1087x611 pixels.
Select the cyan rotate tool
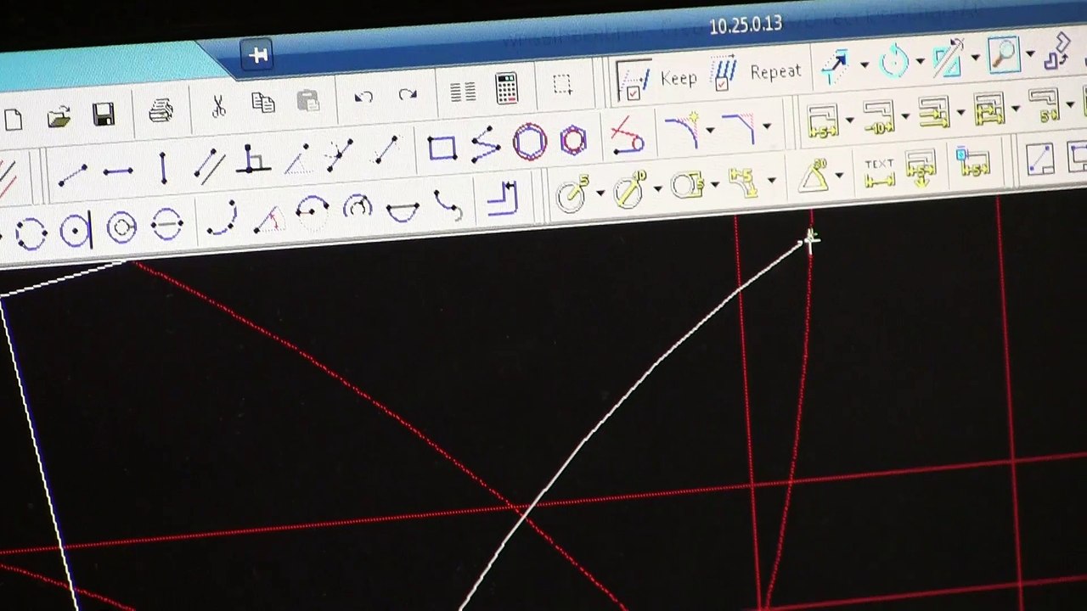pyautogui.click(x=894, y=61)
